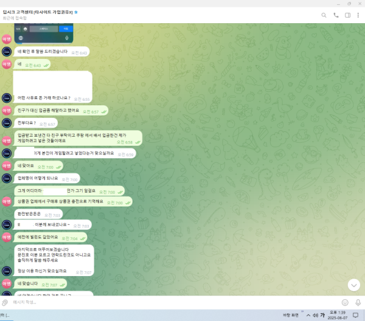The height and width of the screenshot is (321, 365).
Task: Open the taskbar clock and calendar
Action: pos(338,315)
